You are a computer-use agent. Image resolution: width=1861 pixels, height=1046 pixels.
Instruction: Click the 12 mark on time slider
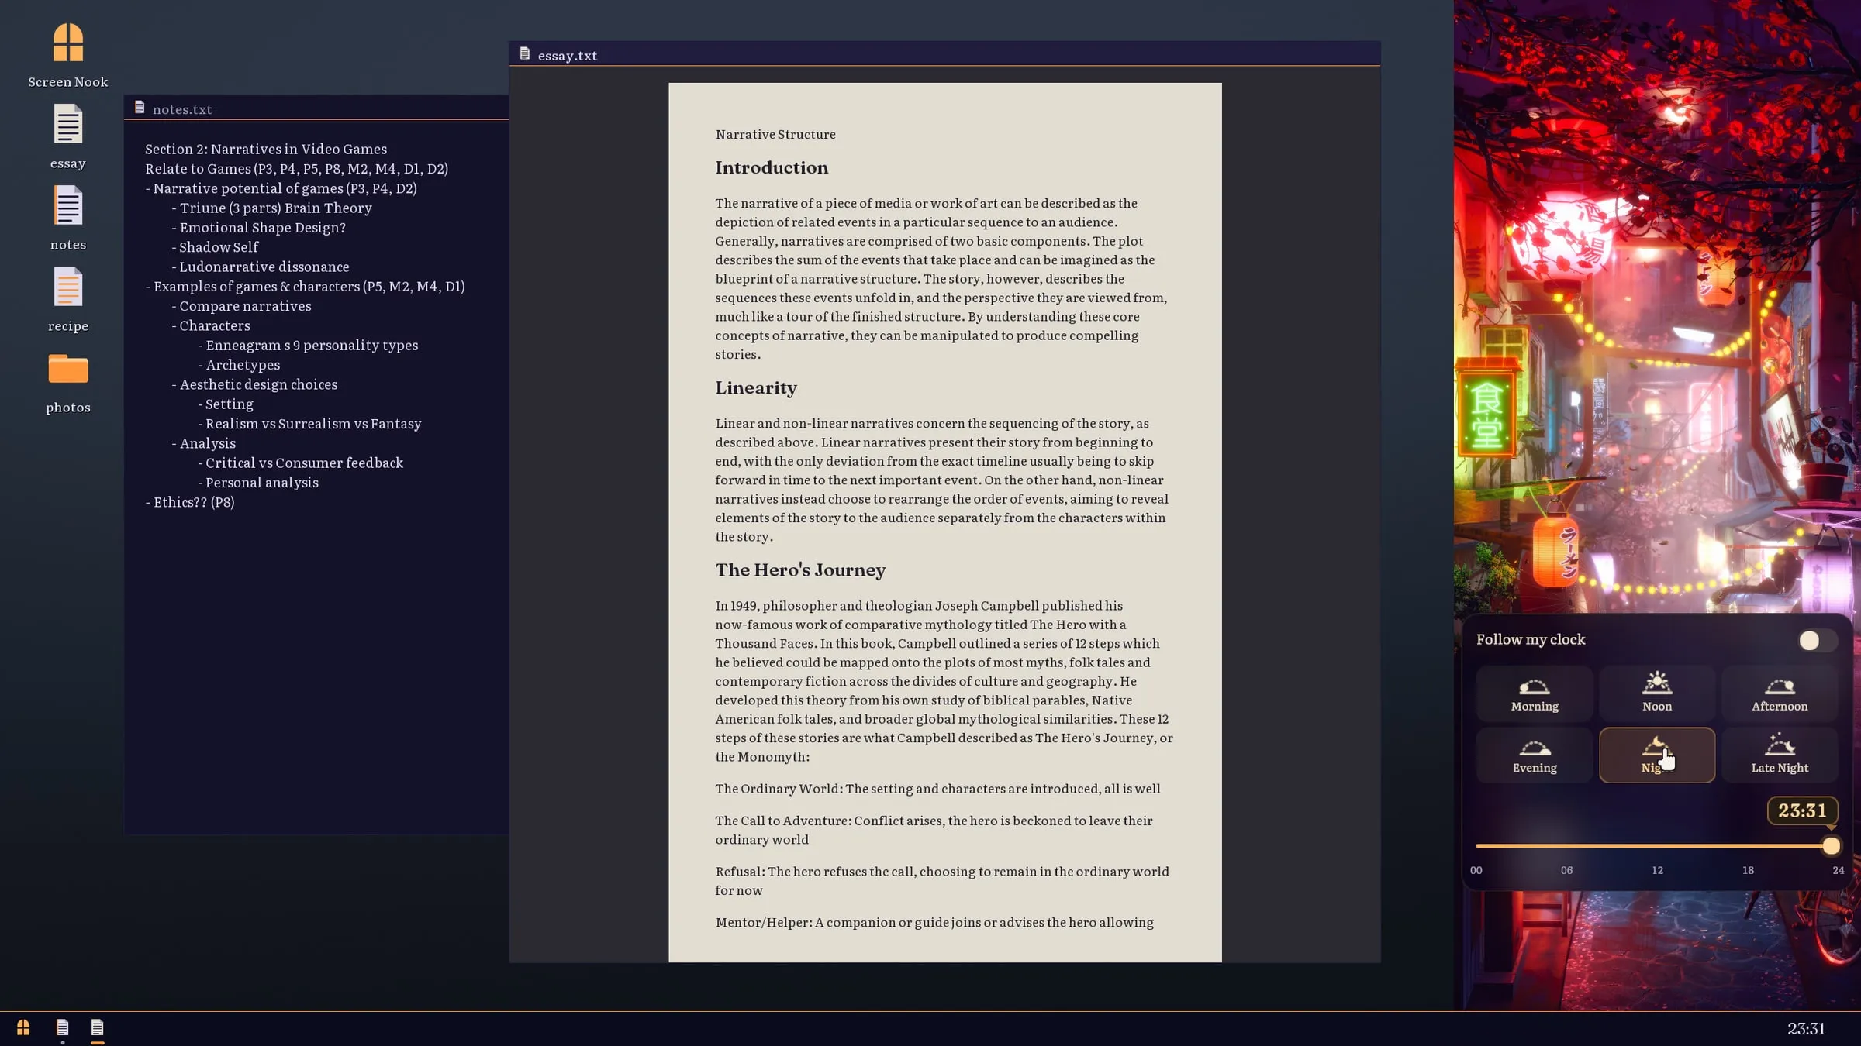pos(1657,870)
